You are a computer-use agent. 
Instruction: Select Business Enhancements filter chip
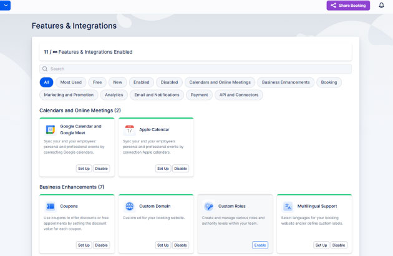(x=286, y=82)
